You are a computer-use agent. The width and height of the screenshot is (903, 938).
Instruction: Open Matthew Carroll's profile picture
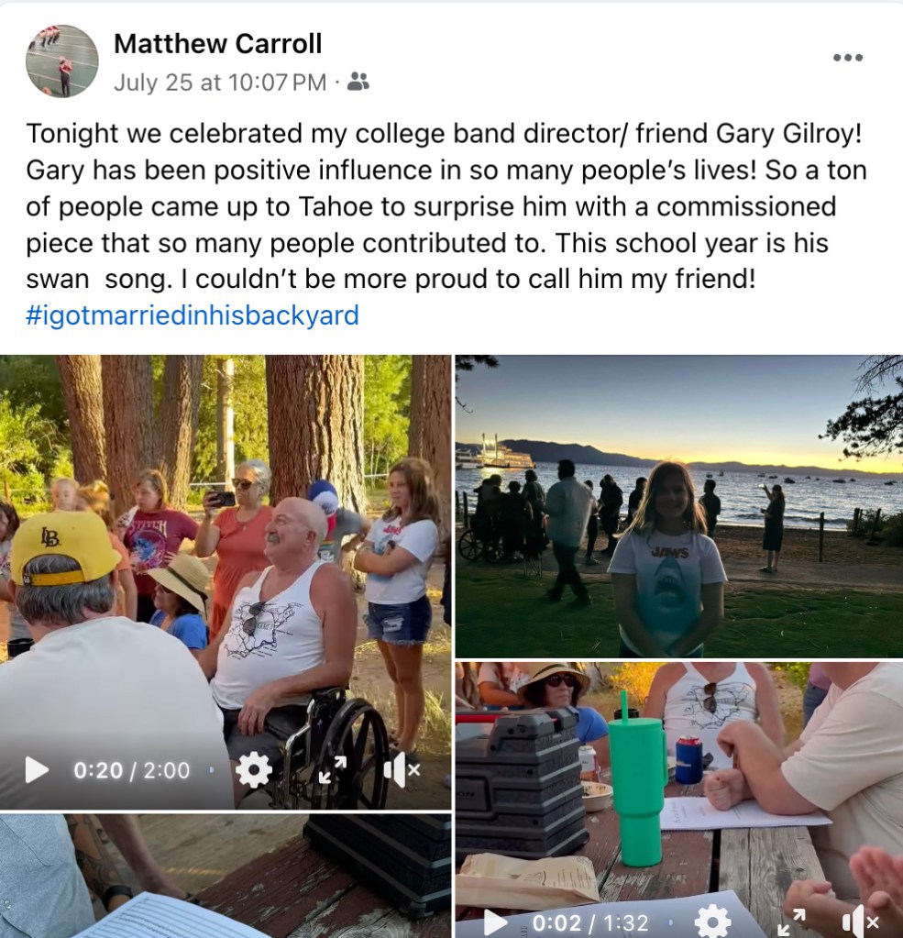pos(62,61)
